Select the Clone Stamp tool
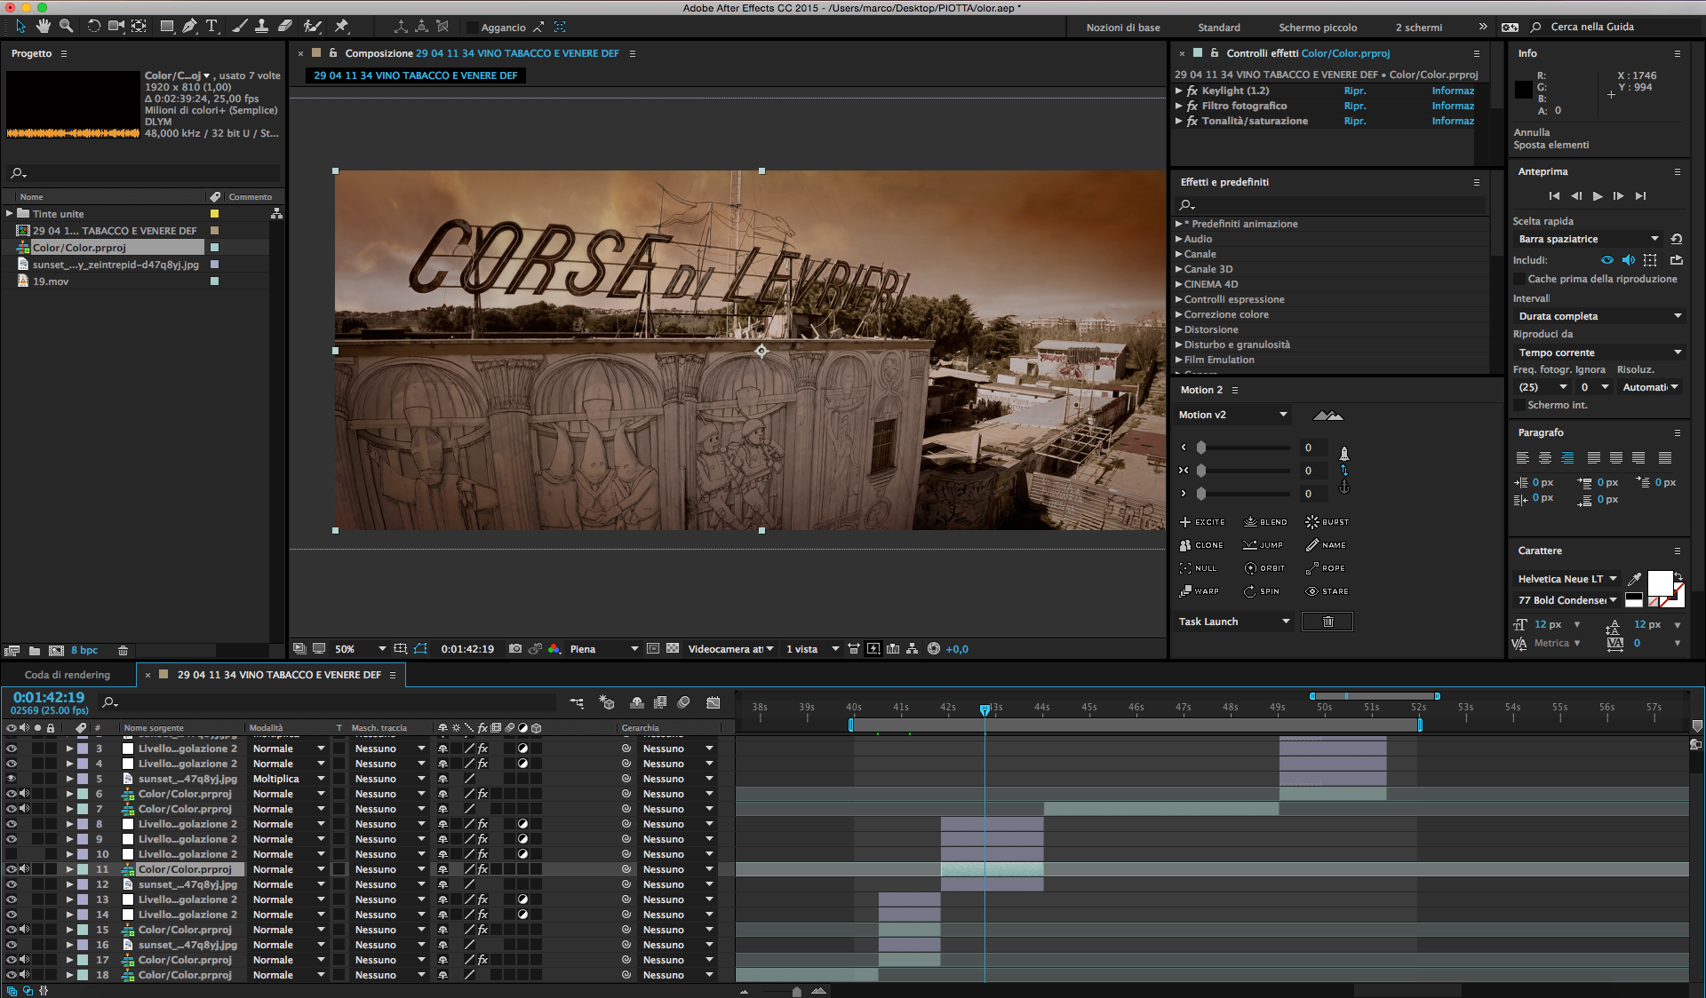This screenshot has height=998, width=1706. click(x=261, y=27)
